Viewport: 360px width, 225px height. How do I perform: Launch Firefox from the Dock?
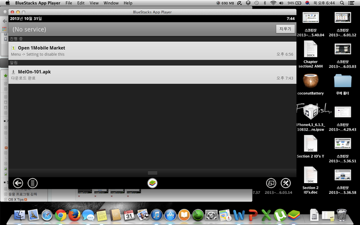(74, 215)
